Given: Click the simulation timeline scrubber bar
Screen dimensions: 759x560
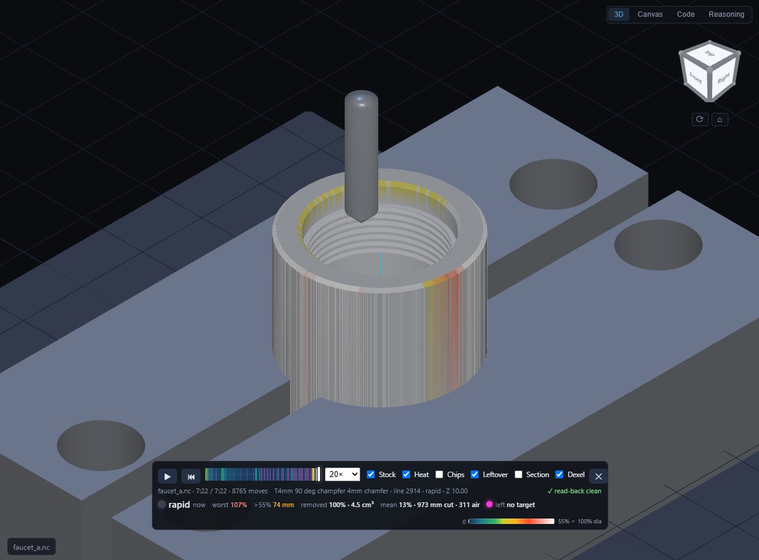Looking at the screenshot, I should click(x=263, y=475).
